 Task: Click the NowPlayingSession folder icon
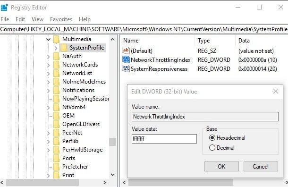(x=56, y=99)
